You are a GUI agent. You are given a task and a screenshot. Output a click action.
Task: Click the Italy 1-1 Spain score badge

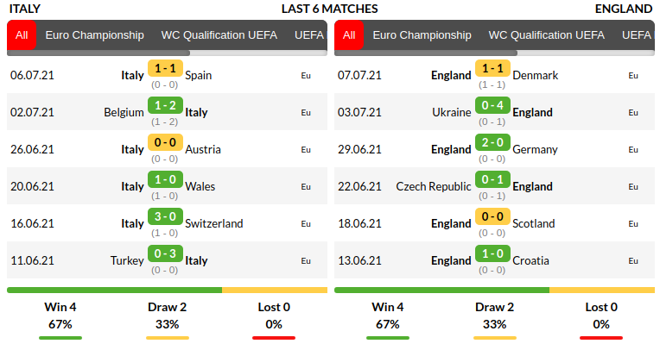coord(164,68)
